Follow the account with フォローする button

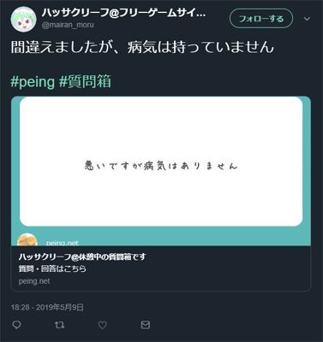coord(261,19)
